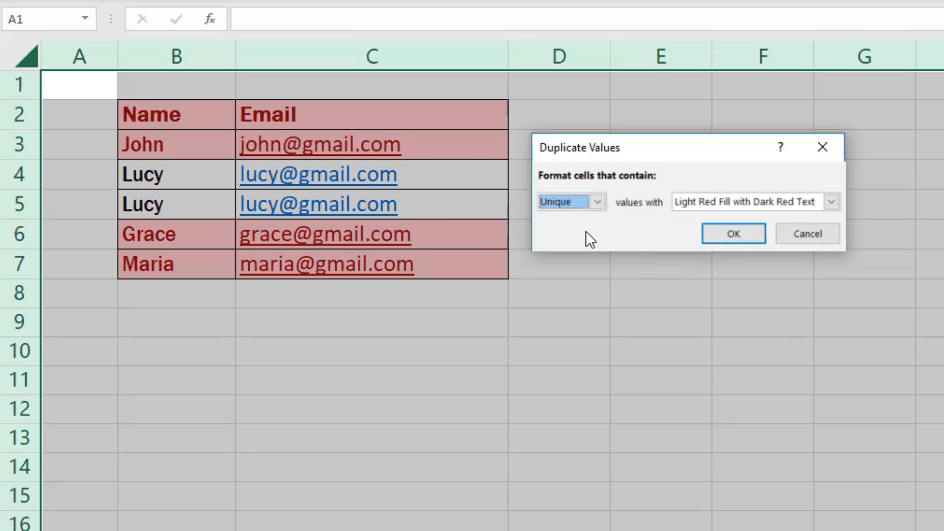The height and width of the screenshot is (531, 944).
Task: Select column F header
Action: point(763,57)
